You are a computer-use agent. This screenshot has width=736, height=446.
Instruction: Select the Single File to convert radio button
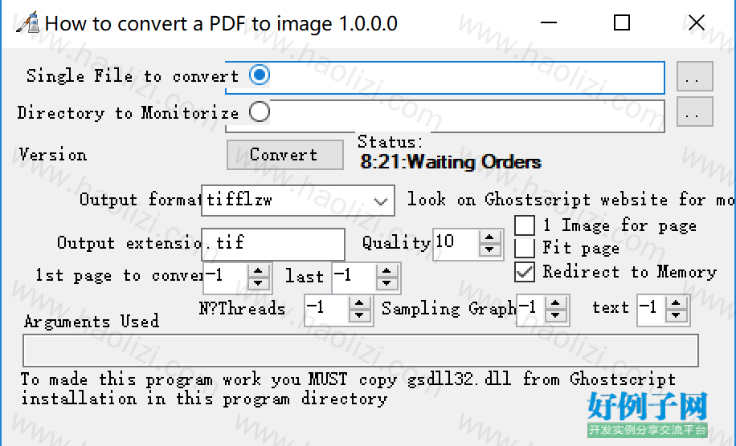coord(260,75)
